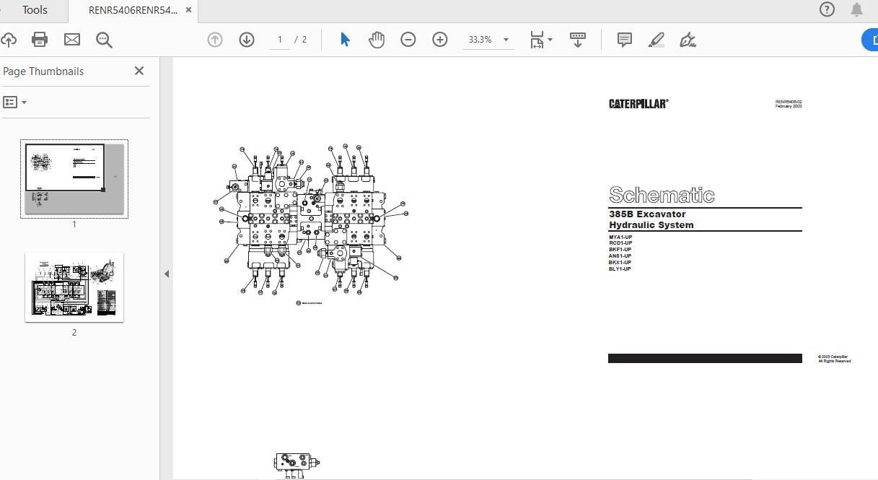
Task: Click serial prefix BLY1-UP
Action: point(620,269)
